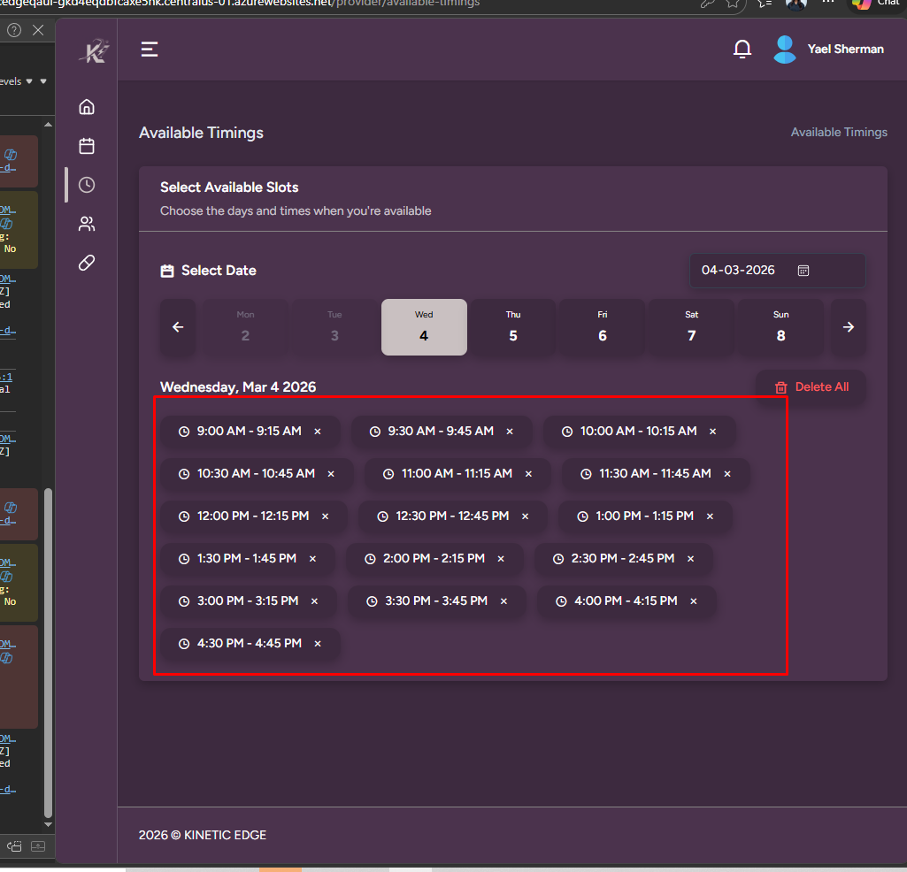Viewport: 907px width, 872px height.
Task: Toggle the hamburger menu icon
Action: click(150, 50)
